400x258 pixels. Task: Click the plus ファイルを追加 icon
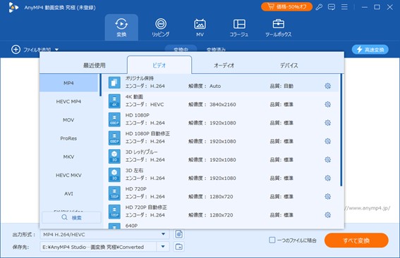click(x=16, y=49)
